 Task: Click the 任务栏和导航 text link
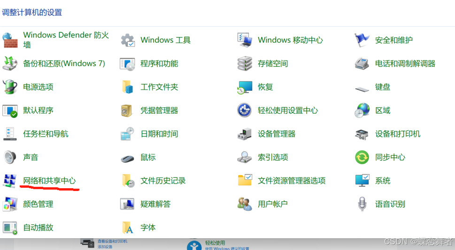(46, 134)
